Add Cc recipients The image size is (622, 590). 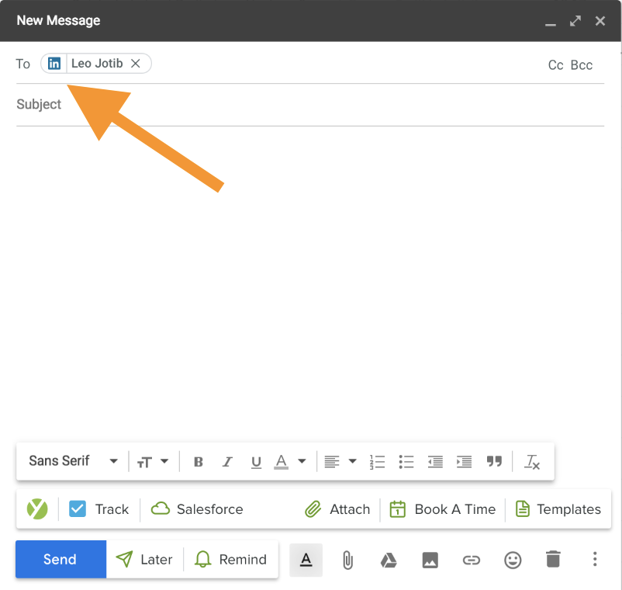pos(555,65)
